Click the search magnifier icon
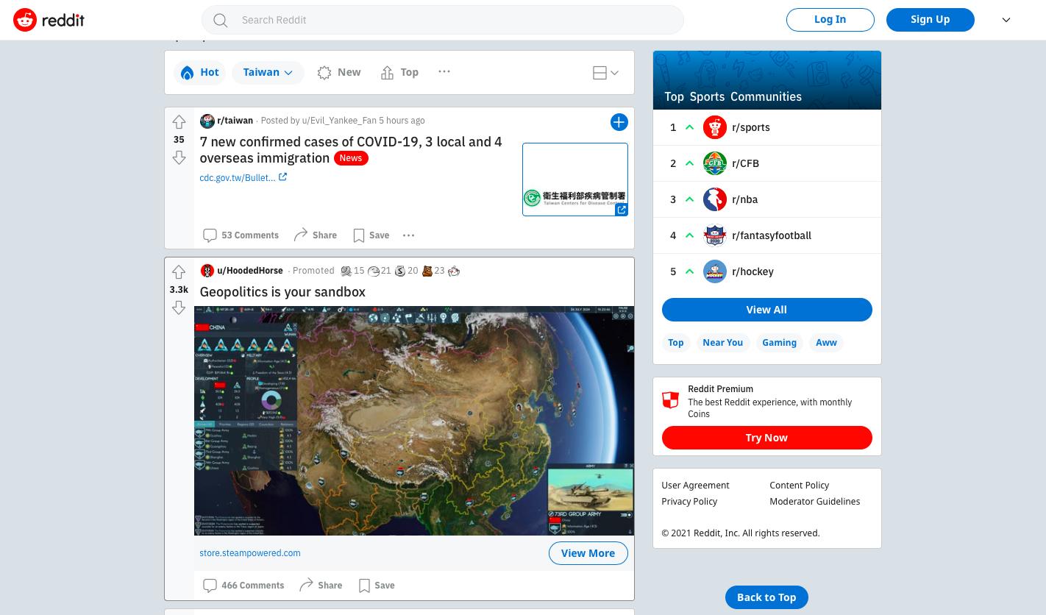This screenshot has height=615, width=1046. 221,20
